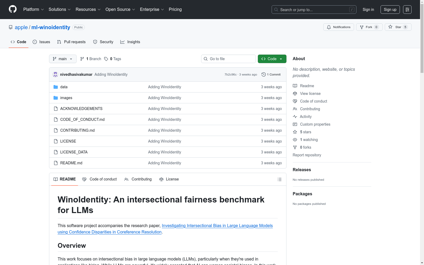The width and height of the screenshot is (424, 265).
Task: Expand the Enterprise menu
Action: [152, 10]
